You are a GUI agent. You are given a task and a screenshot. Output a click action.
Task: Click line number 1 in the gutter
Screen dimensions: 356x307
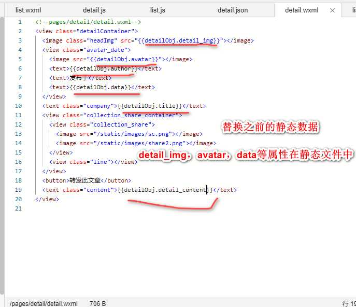20,22
